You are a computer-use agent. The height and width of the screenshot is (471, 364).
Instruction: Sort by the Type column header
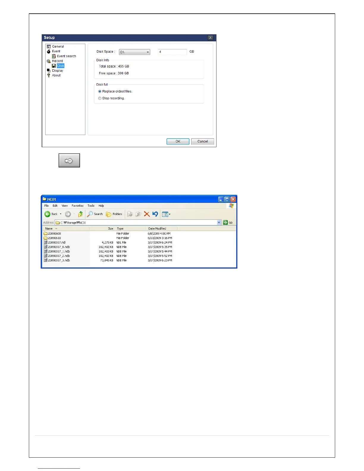click(131, 228)
